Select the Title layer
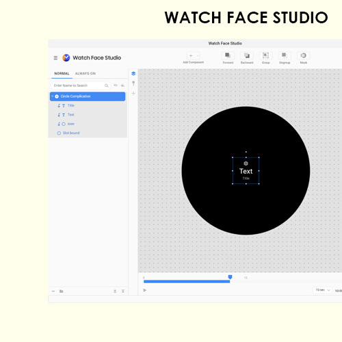Image resolution: width=342 pixels, height=342 pixels. point(88,105)
